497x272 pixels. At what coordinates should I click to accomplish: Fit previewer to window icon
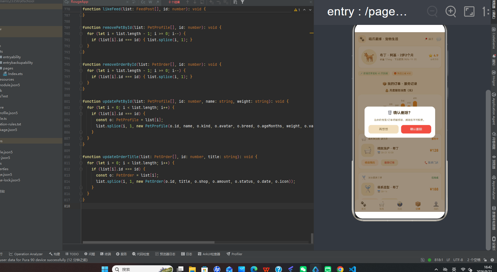click(x=469, y=11)
